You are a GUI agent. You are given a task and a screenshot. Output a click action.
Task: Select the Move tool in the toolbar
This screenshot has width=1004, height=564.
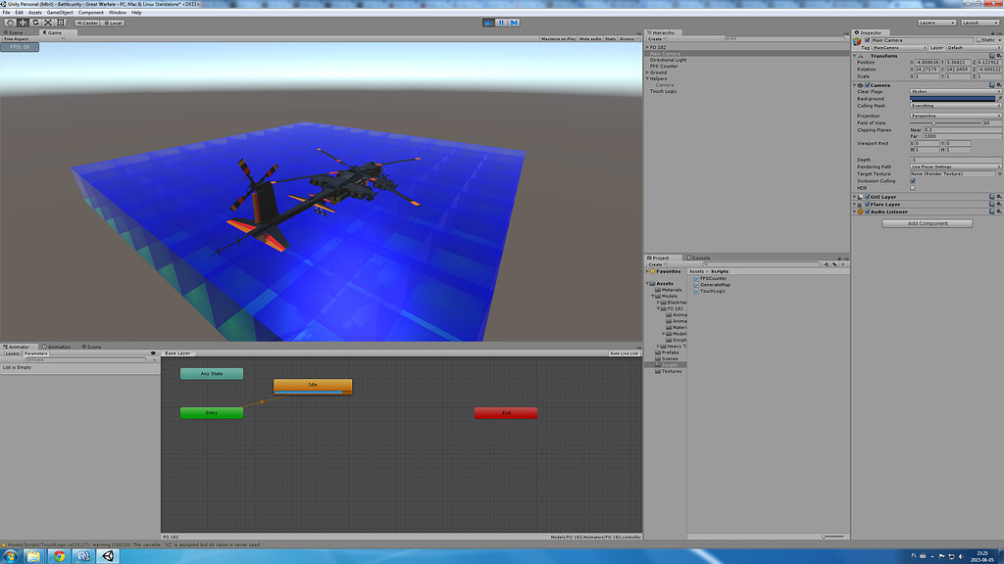pyautogui.click(x=24, y=23)
